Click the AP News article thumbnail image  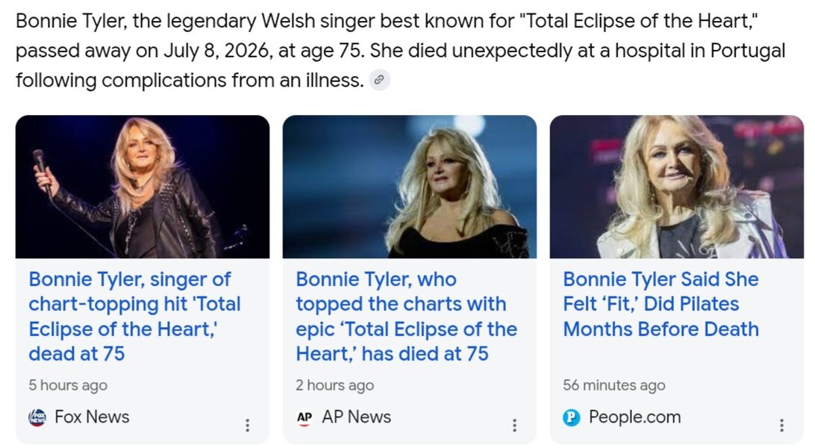(x=410, y=187)
